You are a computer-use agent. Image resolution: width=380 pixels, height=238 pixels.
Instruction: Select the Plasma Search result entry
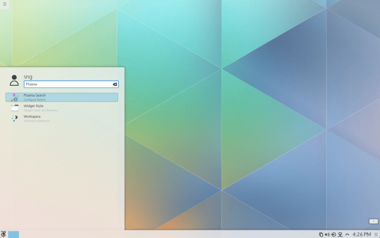65,97
